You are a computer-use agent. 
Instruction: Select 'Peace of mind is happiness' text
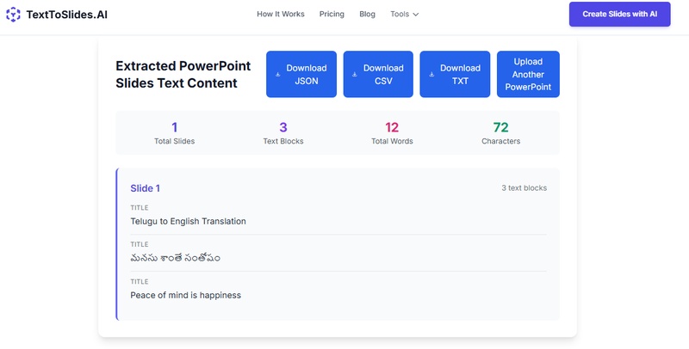[x=185, y=295]
